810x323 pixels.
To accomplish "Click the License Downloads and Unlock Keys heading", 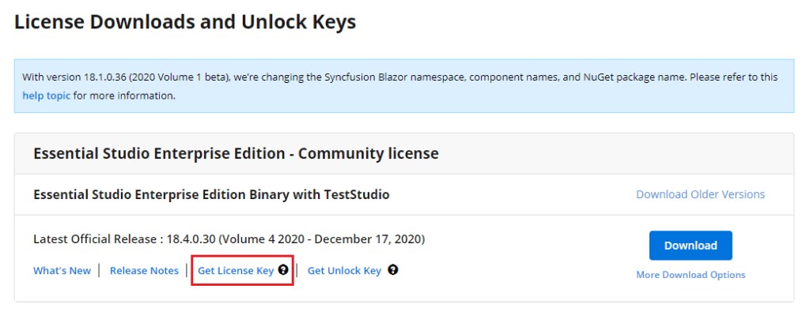I will 185,22.
